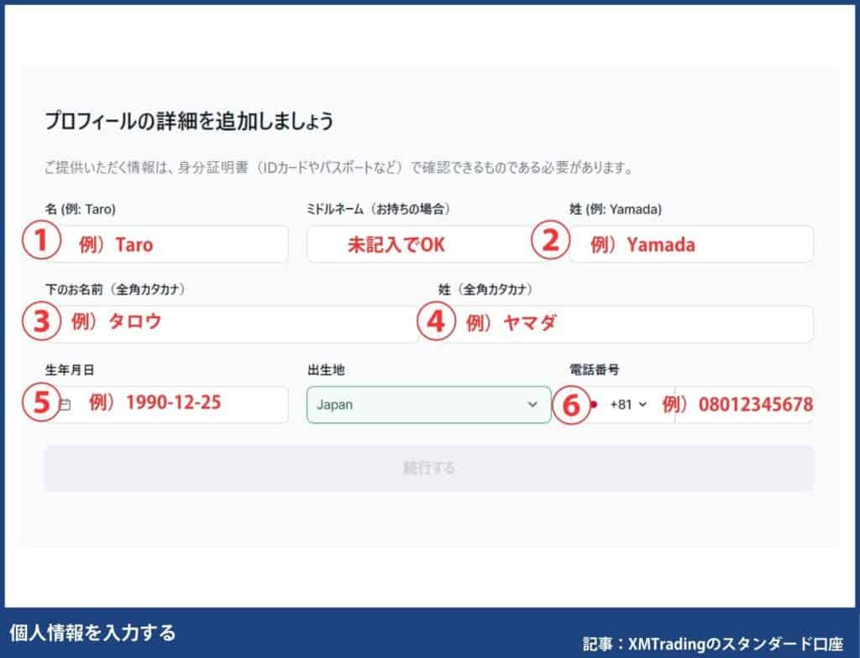Image resolution: width=860 pixels, height=658 pixels.
Task: Click the '電話番号' label
Action: pyautogui.click(x=594, y=370)
